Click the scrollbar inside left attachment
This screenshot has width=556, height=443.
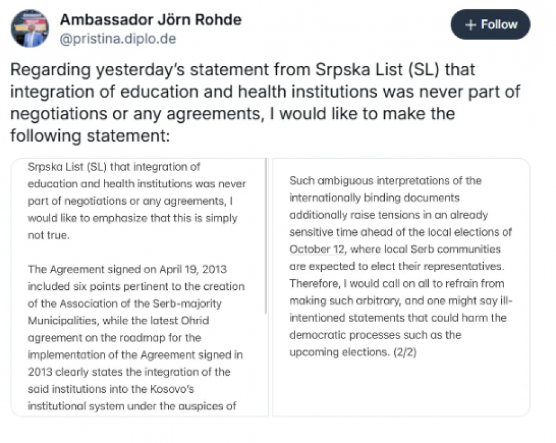[266, 236]
